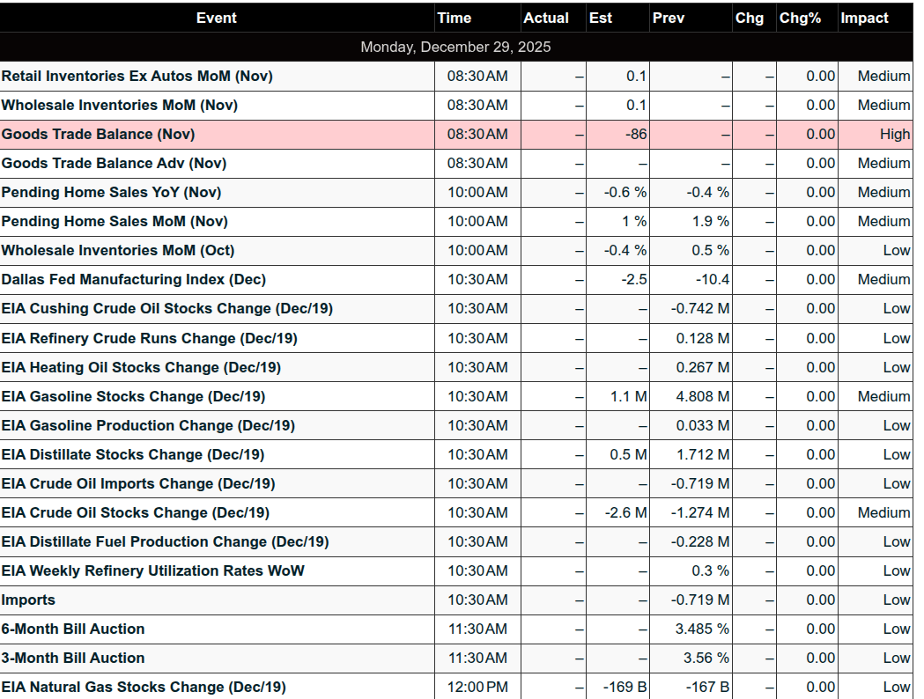Open EIA Crude Oil Stocks Change event

pos(136,513)
